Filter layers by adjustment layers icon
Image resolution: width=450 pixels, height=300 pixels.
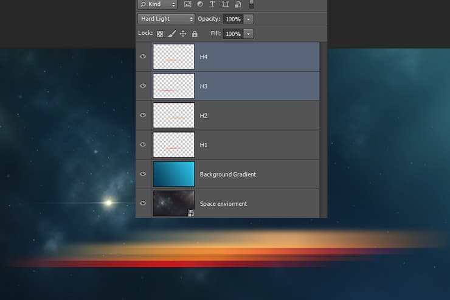tap(200, 4)
